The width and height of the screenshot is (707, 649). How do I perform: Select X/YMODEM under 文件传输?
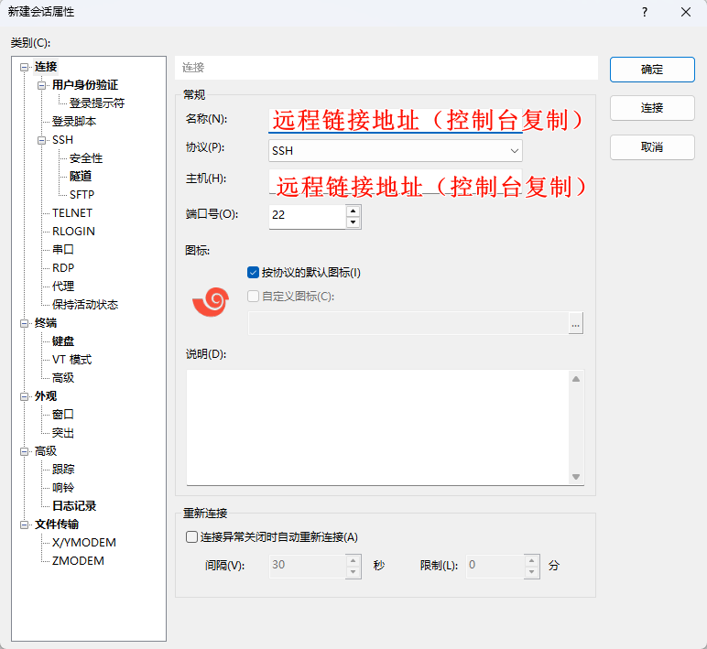[x=84, y=543]
